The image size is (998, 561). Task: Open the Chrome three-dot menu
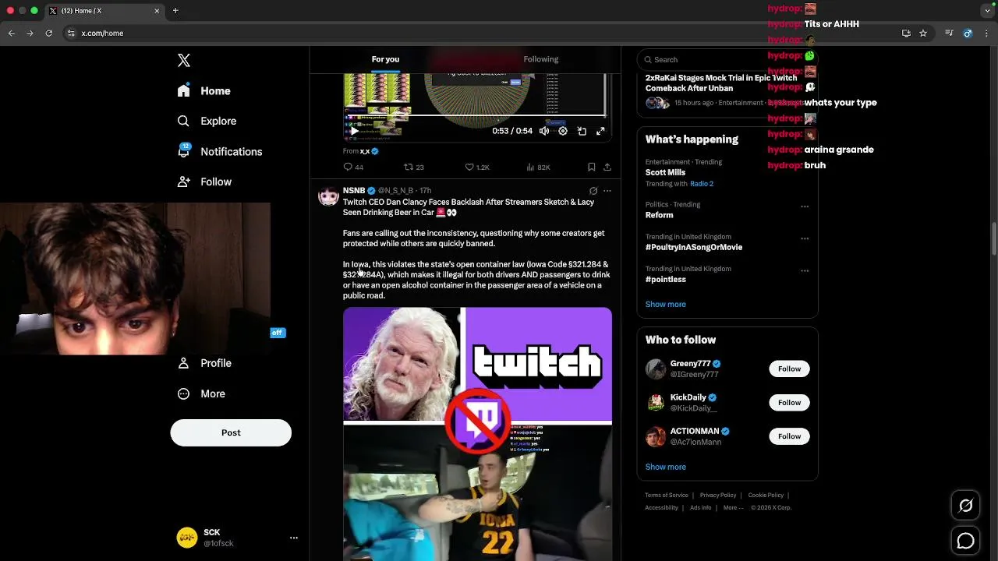[x=987, y=34]
